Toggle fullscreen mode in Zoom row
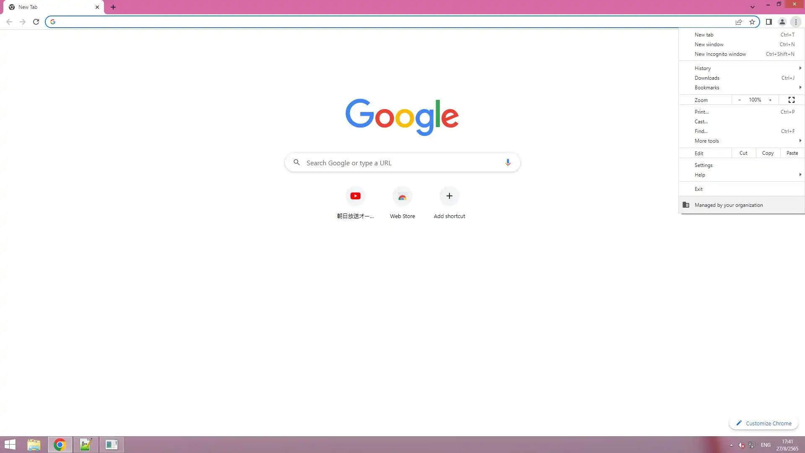Viewport: 805px width, 453px height. [x=792, y=100]
